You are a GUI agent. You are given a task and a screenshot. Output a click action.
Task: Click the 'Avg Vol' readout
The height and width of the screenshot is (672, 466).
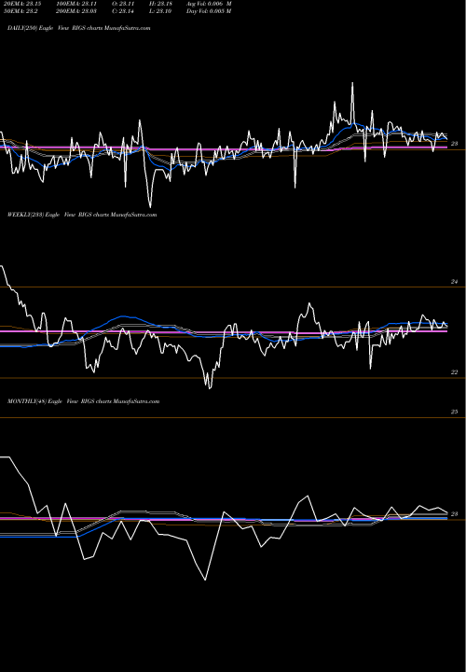click(209, 4)
